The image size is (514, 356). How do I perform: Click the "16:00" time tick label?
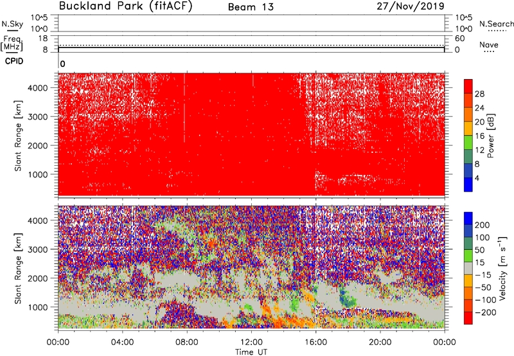(x=315, y=343)
